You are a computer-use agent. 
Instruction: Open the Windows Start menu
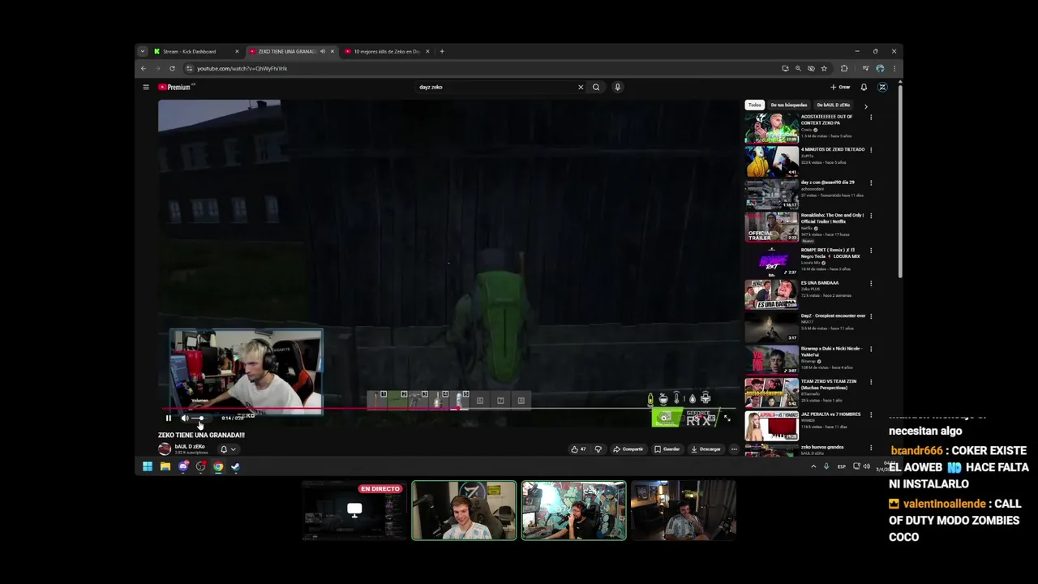pyautogui.click(x=148, y=466)
